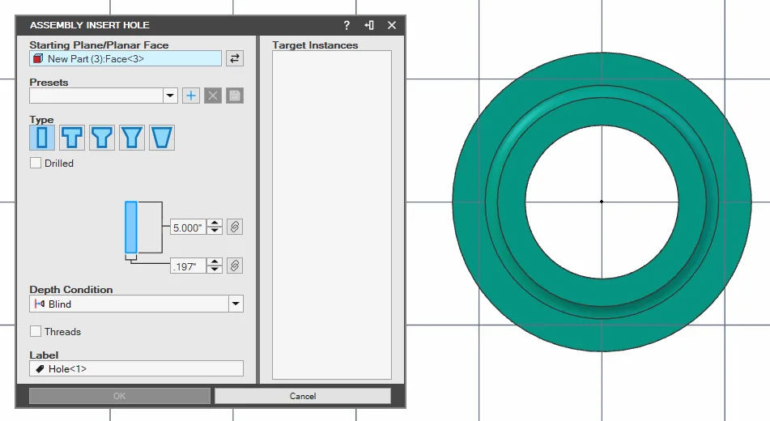This screenshot has height=421, width=770.
Task: Click the Label field showing Hole<1>
Action: tap(137, 368)
